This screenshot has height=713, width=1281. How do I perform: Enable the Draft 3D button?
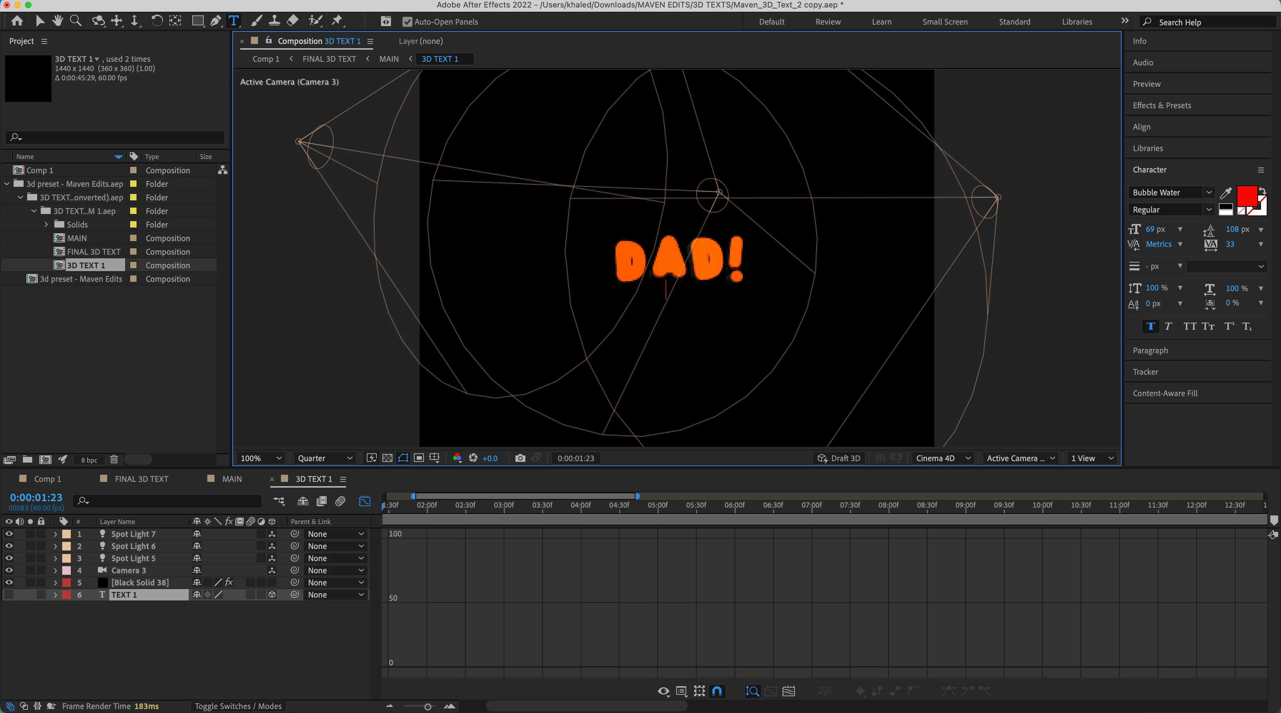[x=839, y=458]
